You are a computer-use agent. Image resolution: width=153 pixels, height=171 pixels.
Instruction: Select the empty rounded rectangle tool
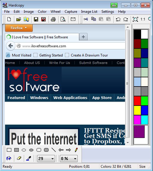point(39,150)
